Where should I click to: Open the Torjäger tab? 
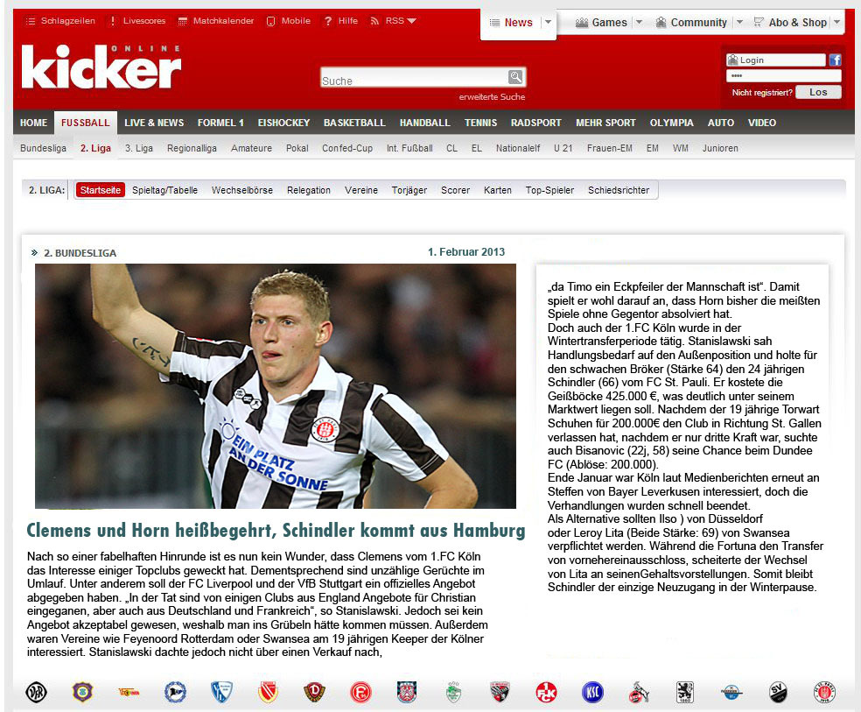click(409, 190)
